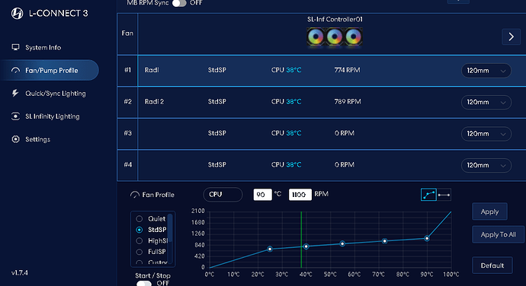
Task: Select the Quick/Sync Lighting bolt icon
Action: click(x=15, y=93)
